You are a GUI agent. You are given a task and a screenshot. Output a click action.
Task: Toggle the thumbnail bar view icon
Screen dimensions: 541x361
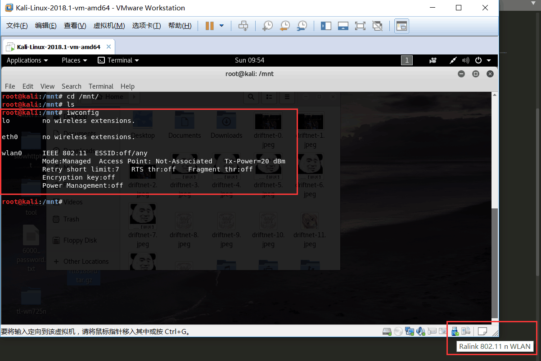coord(343,26)
